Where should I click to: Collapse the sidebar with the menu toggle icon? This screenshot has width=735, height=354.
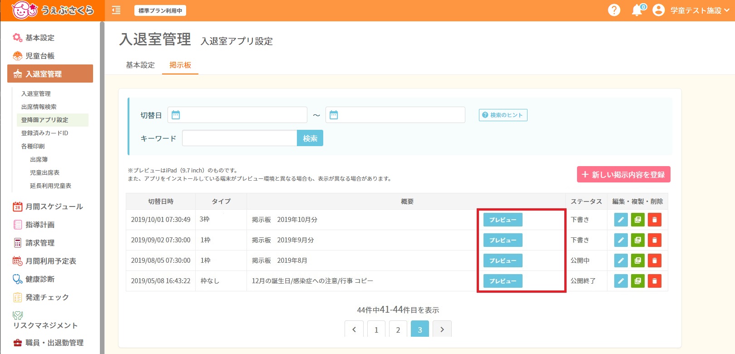pyautogui.click(x=116, y=10)
